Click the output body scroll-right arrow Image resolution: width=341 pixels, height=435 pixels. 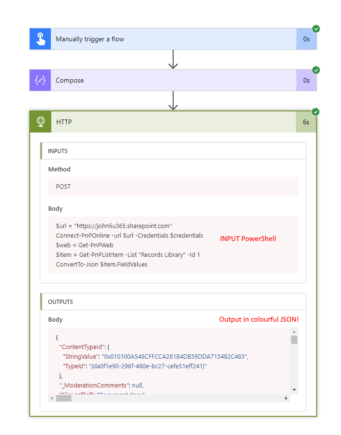tap(287, 398)
